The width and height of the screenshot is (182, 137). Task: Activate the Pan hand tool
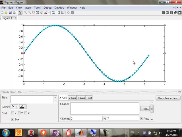(33, 13)
